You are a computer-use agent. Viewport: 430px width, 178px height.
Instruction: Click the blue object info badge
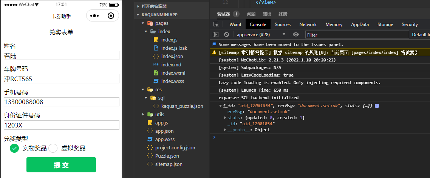(x=377, y=106)
